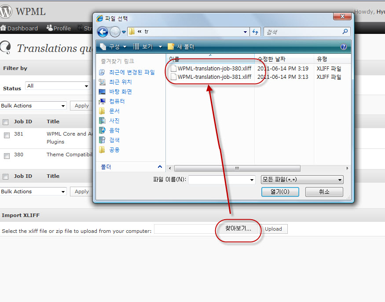The height and width of the screenshot is (302, 385).
Task: Click file icon of job-381.xliff
Action: 173,77
